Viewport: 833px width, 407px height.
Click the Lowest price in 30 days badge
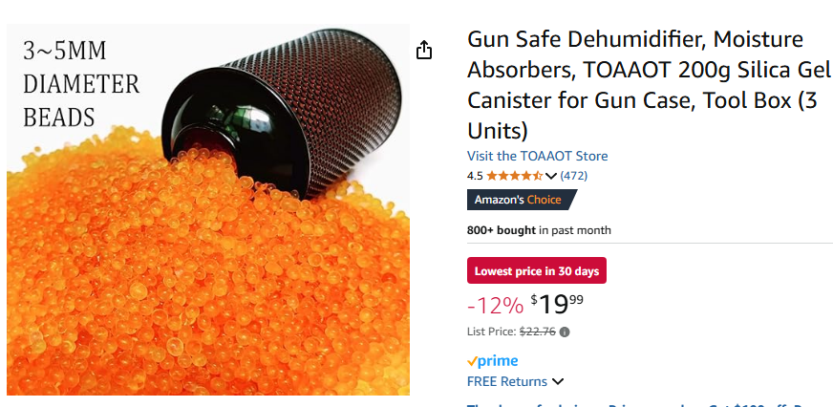pyautogui.click(x=537, y=271)
